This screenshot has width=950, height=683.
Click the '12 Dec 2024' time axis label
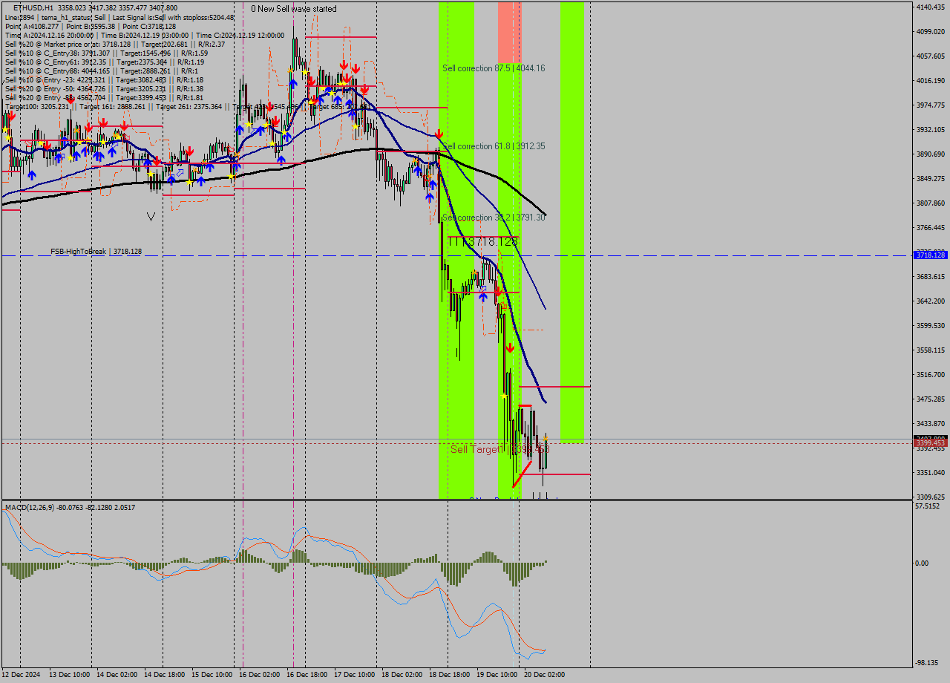[22, 674]
